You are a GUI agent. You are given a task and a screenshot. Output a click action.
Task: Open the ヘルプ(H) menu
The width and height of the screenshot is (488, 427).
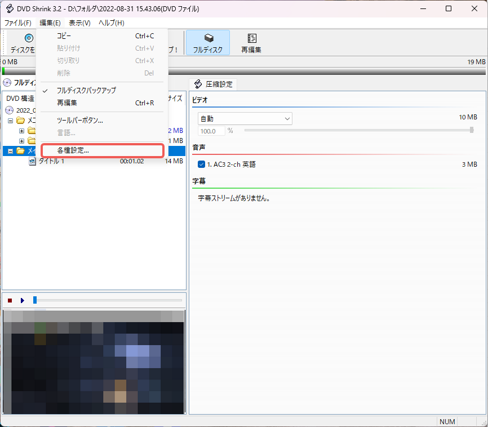click(x=111, y=23)
